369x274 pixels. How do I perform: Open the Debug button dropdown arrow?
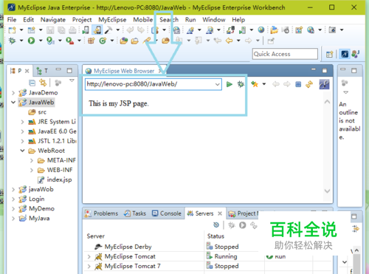click(21, 41)
